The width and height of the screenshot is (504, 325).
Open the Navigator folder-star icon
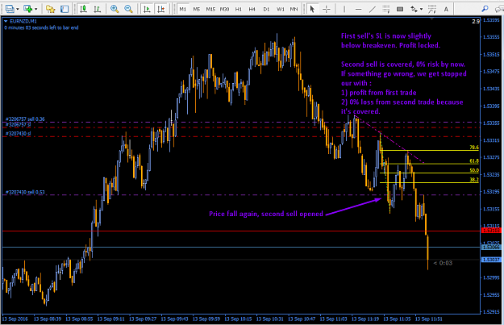(51, 9)
